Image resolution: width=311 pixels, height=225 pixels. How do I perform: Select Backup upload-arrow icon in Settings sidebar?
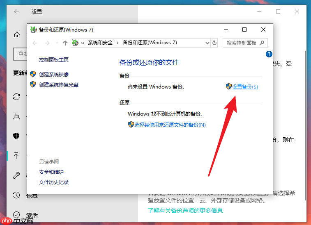(x=16, y=156)
